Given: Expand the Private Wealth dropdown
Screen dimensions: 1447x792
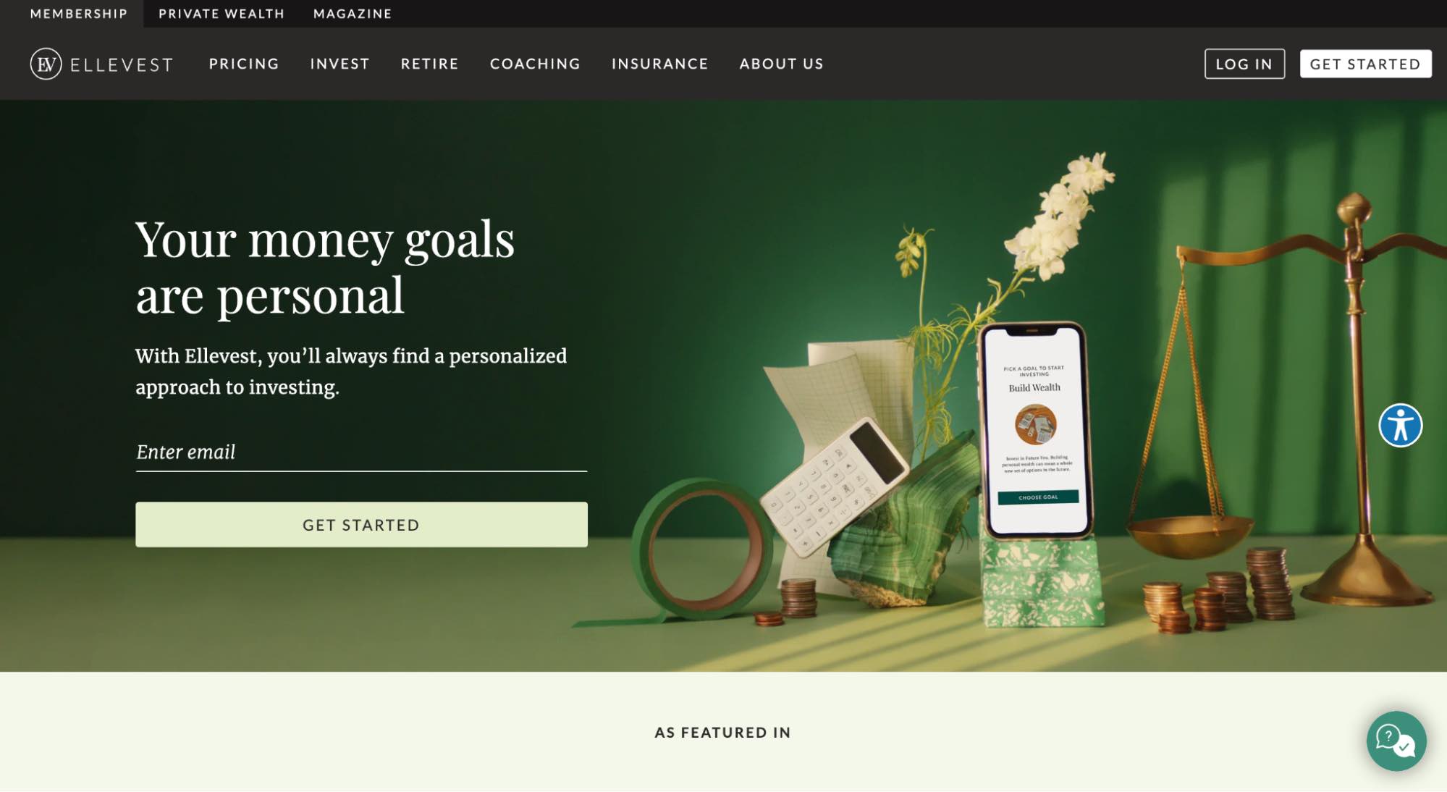Looking at the screenshot, I should 222,13.
